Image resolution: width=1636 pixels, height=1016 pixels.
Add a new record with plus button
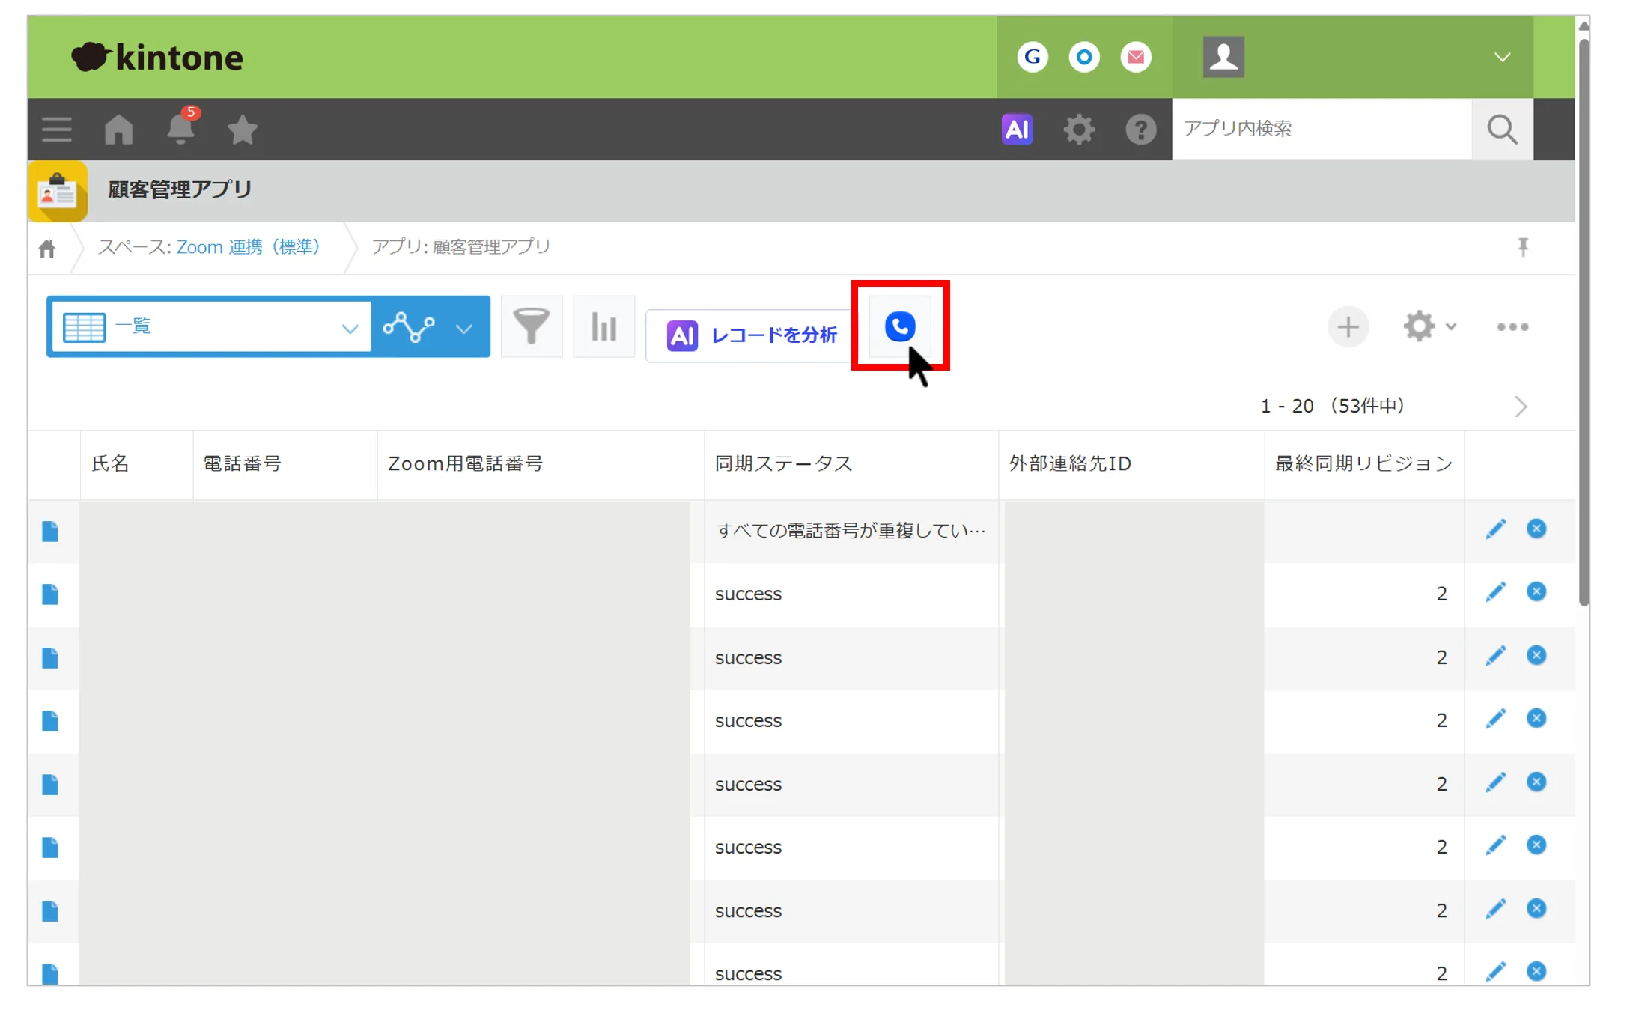click(x=1348, y=326)
